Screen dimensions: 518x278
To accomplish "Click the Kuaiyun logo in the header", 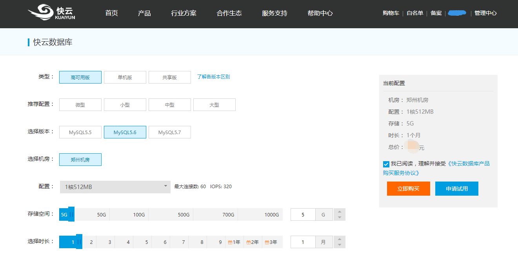I will tap(51, 13).
